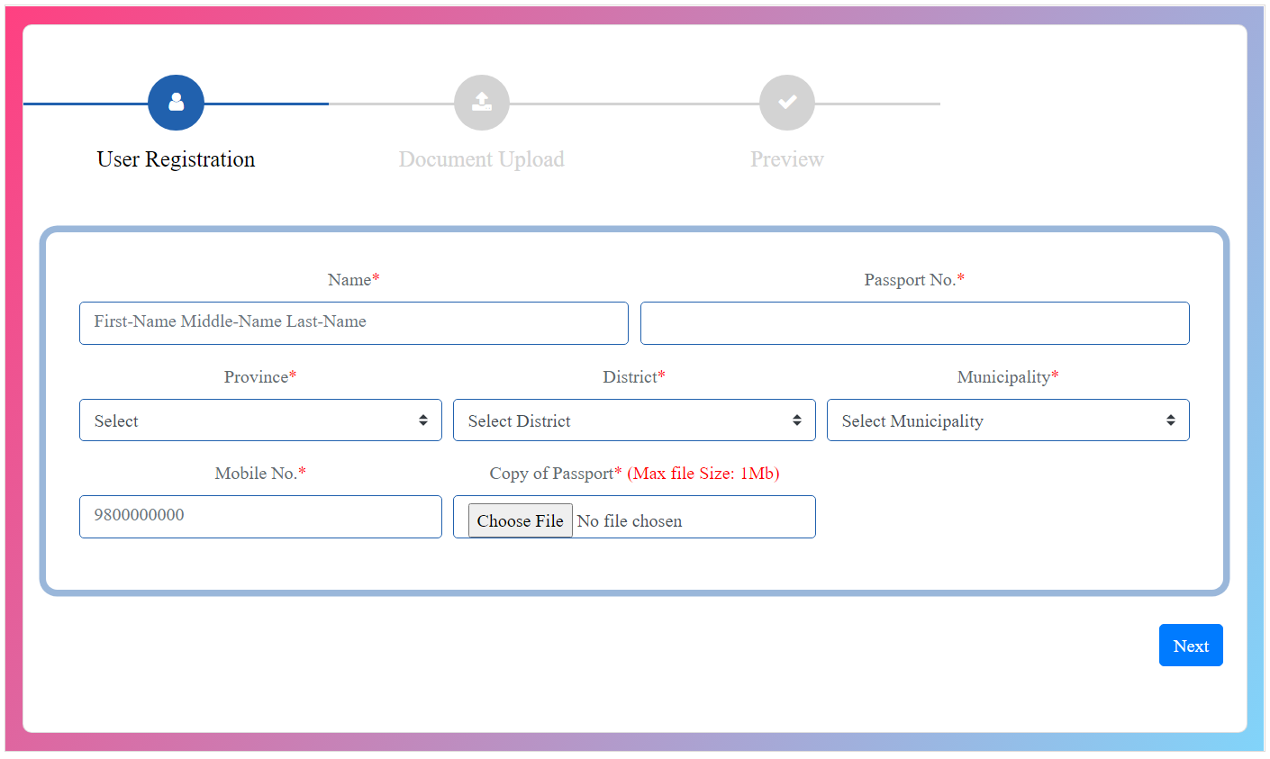This screenshot has width=1270, height=759.
Task: Focus the Name input field
Action: click(353, 322)
